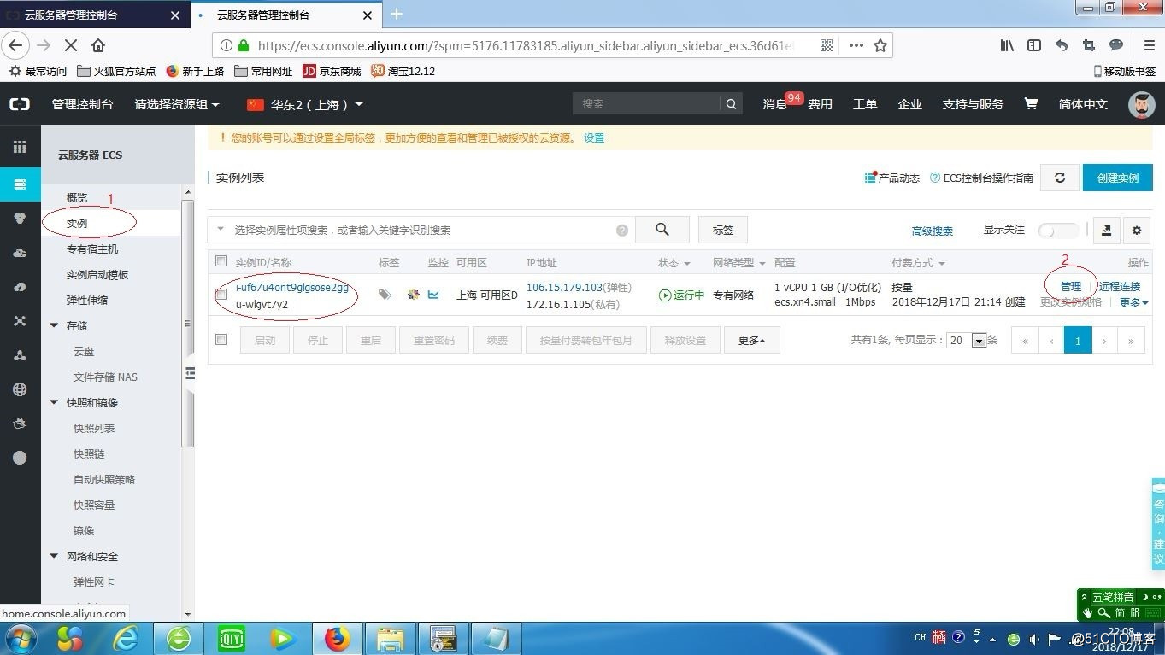Open the 华东2（上海） region dropdown
The height and width of the screenshot is (655, 1165).
pos(305,104)
